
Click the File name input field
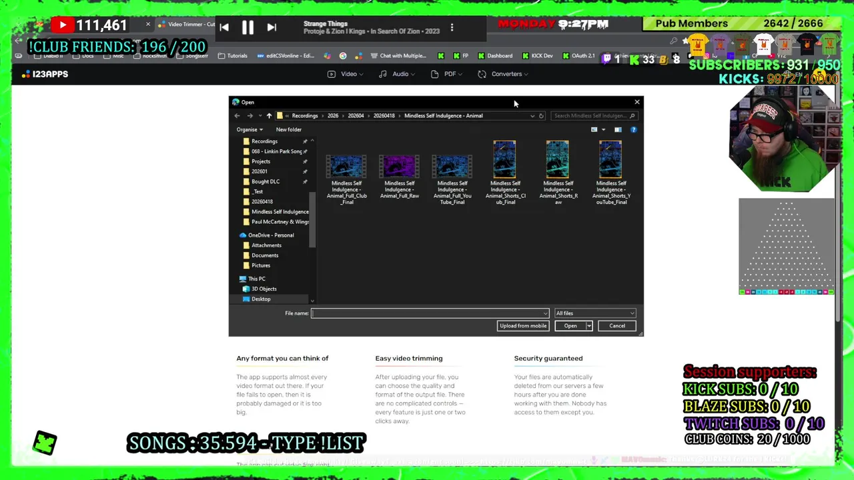pyautogui.click(x=430, y=313)
